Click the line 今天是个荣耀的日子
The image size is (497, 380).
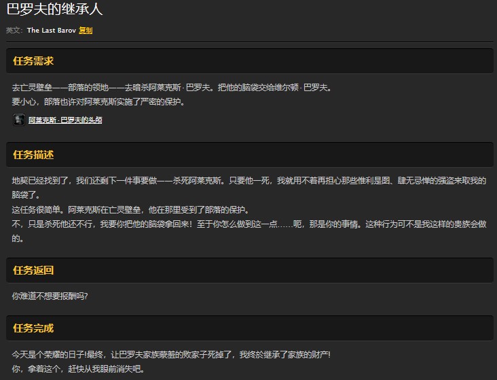tap(171, 355)
